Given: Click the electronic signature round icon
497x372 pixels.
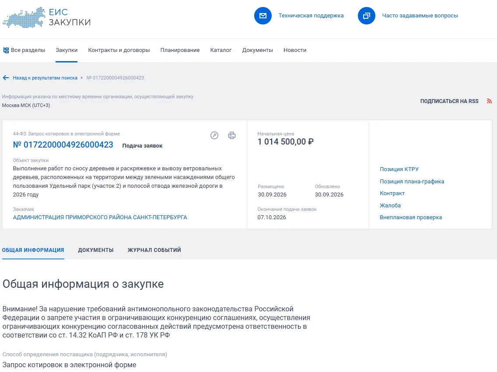Looking at the screenshot, I should (x=214, y=135).
